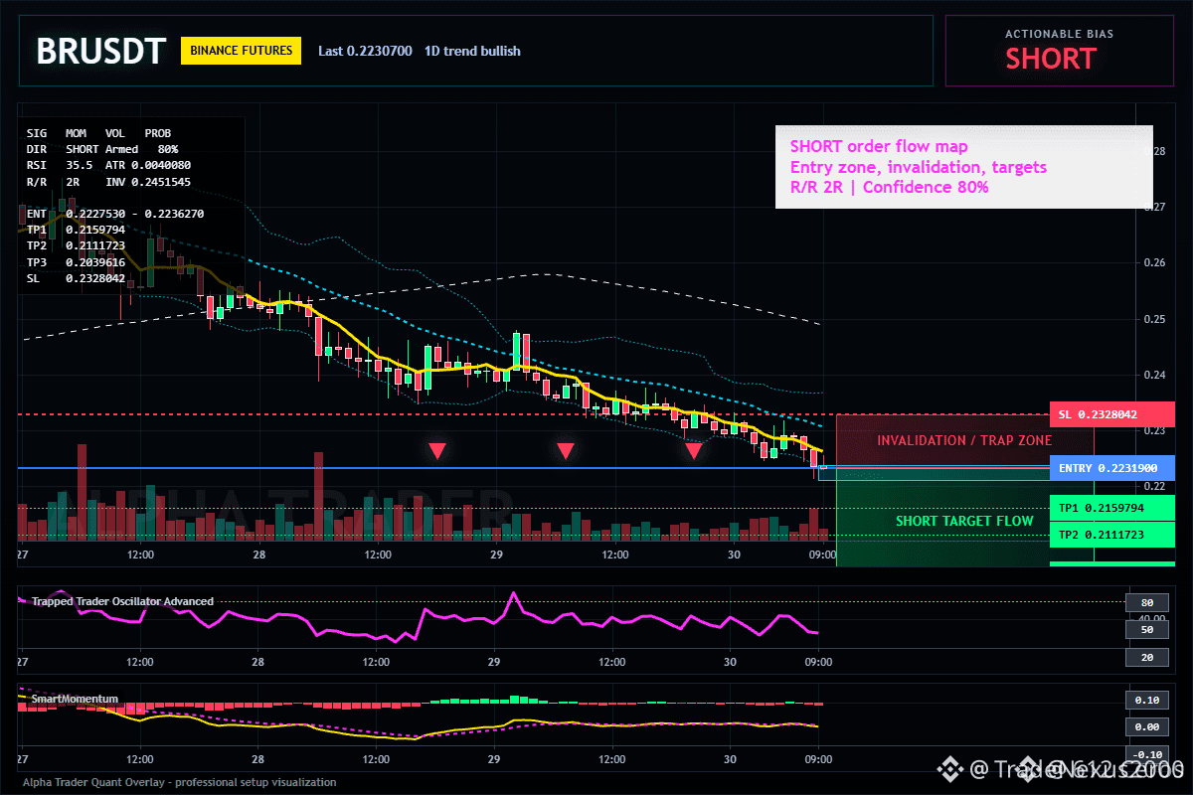Image resolution: width=1193 pixels, height=795 pixels.
Task: Click the SIG MOM VOL PROB header row
Action: tap(98, 132)
